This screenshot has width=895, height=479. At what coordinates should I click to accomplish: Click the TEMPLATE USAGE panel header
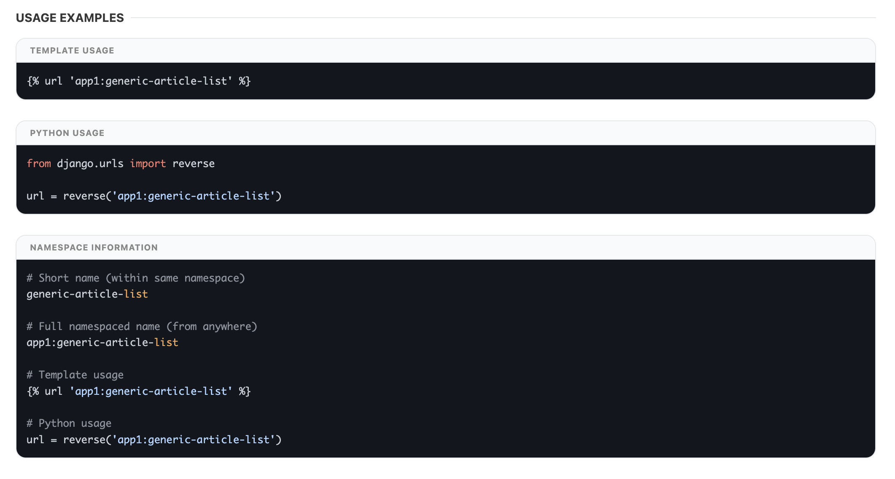[x=446, y=51]
